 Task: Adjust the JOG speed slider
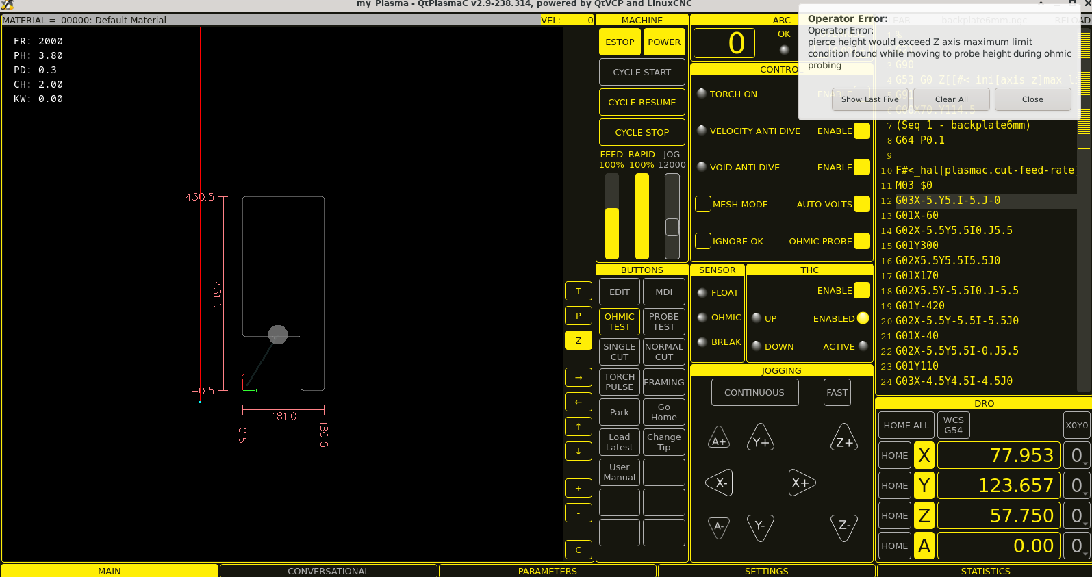coord(672,216)
